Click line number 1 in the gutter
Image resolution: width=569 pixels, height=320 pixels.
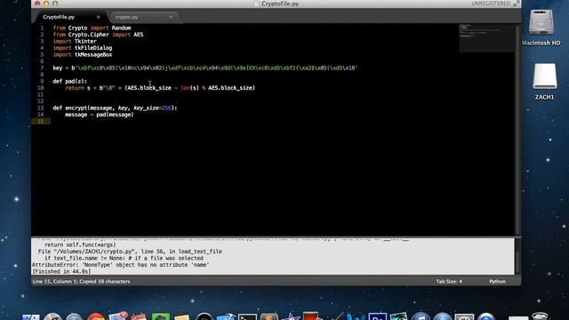coord(42,28)
